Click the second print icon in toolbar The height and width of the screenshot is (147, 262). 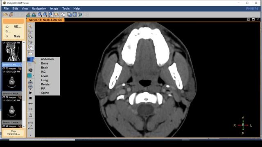pyautogui.click(x=34, y=15)
